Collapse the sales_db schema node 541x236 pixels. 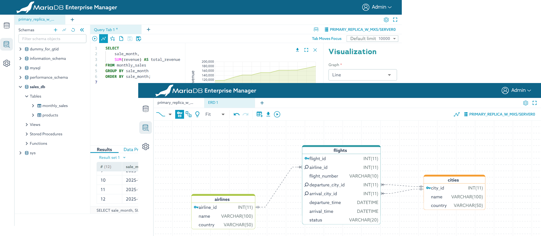pyautogui.click(x=20, y=87)
